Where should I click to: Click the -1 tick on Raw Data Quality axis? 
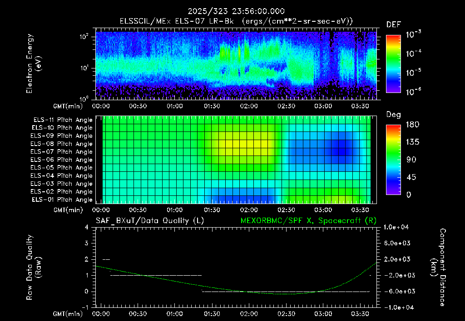click(x=85, y=307)
